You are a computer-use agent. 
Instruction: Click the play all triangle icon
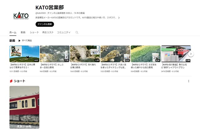pos(19,41)
